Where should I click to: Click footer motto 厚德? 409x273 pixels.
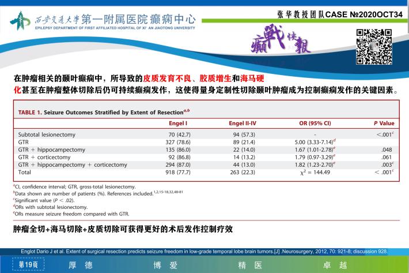click(x=81, y=265)
